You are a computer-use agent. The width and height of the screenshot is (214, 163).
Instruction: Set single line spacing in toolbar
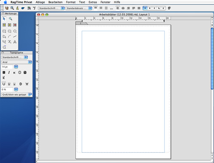pos(95,8)
